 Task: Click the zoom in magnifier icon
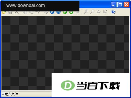tap(86, 12)
